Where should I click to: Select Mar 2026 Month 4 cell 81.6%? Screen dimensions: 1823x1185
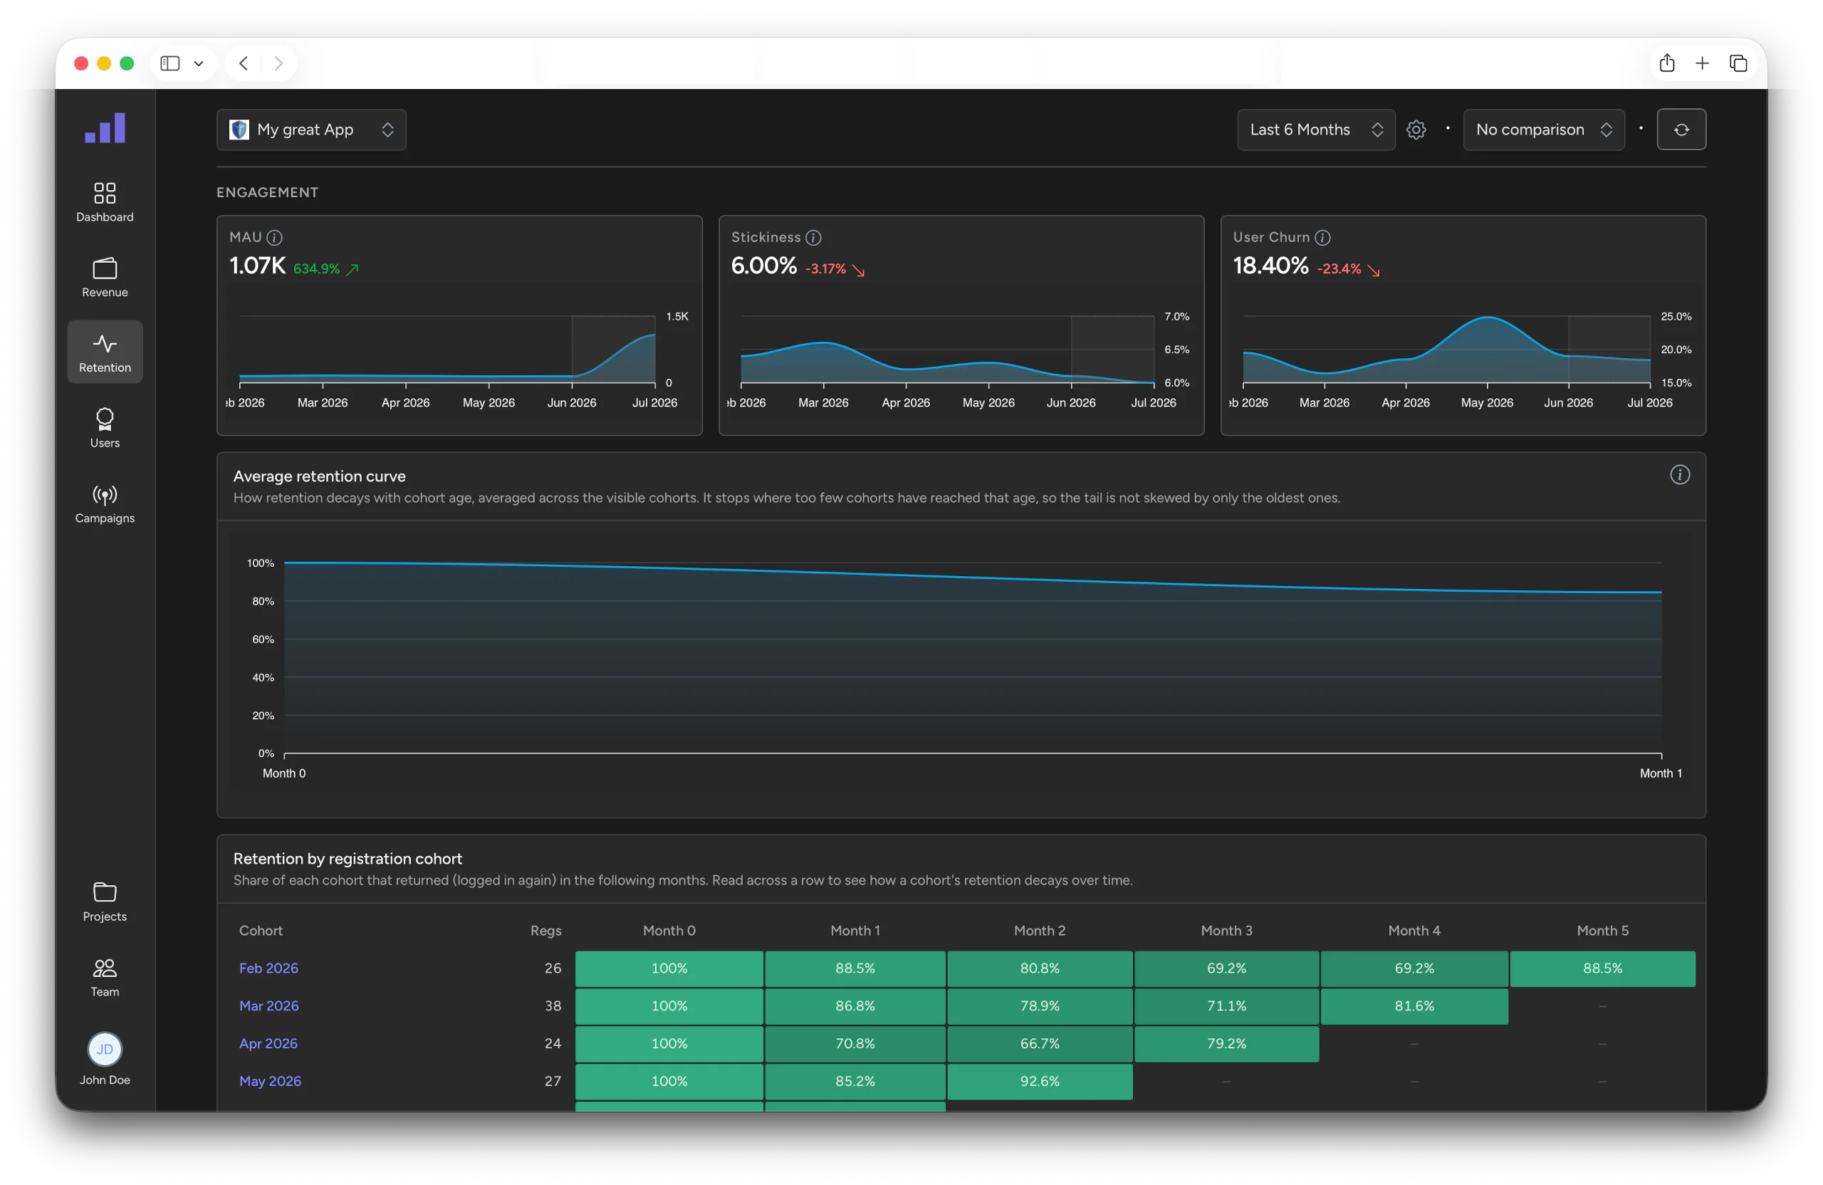(1414, 1006)
